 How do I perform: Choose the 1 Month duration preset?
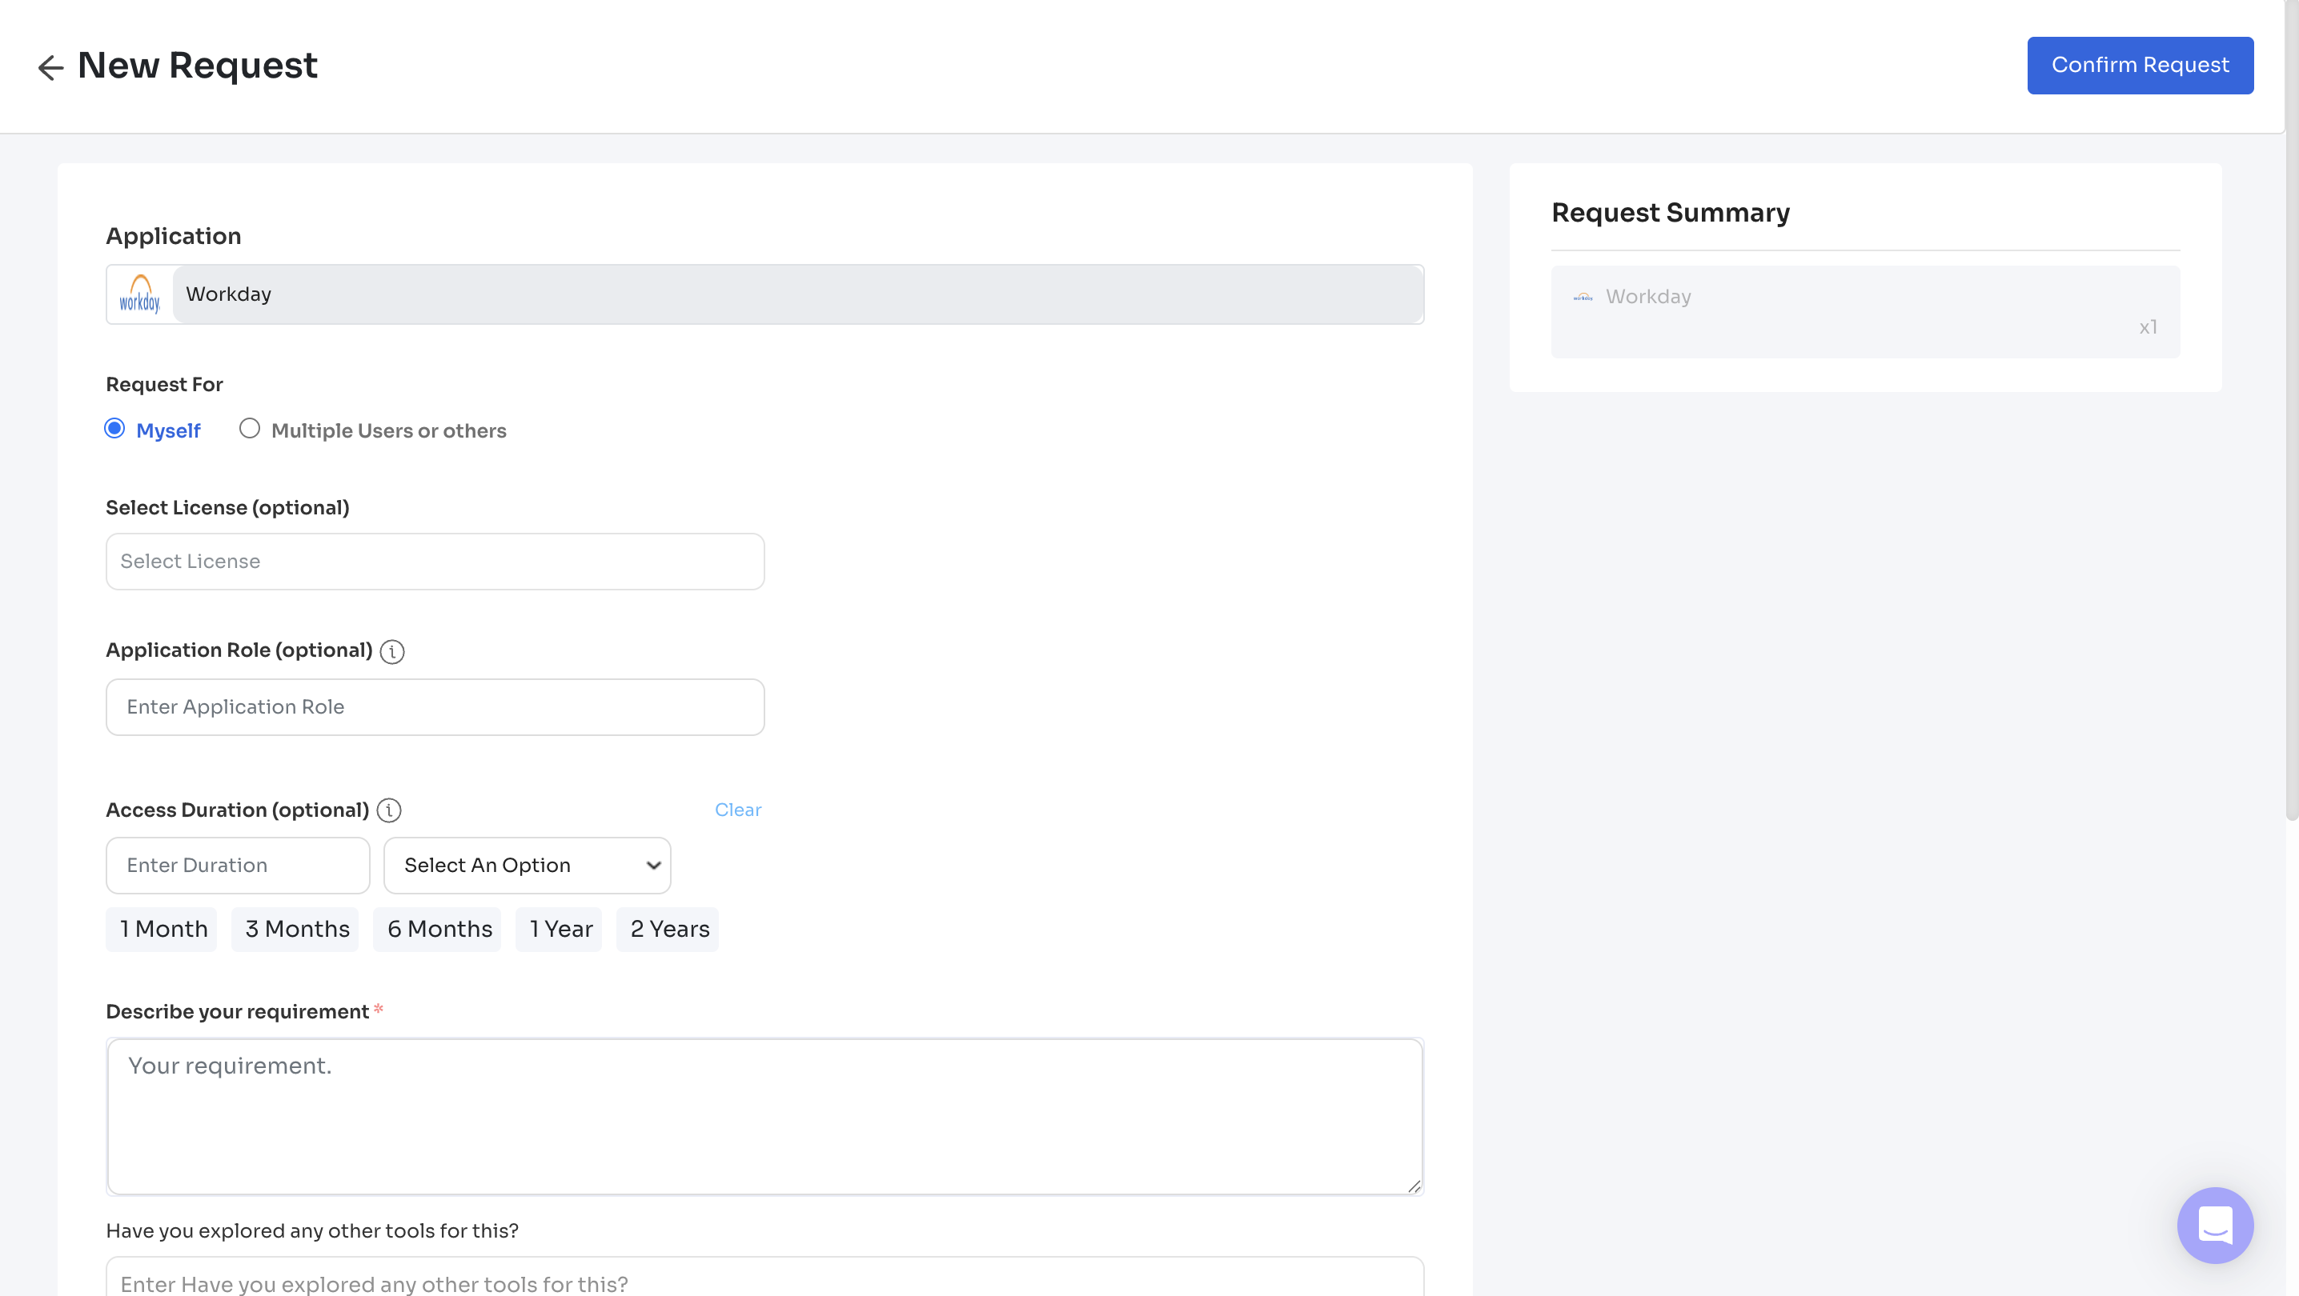(x=162, y=930)
